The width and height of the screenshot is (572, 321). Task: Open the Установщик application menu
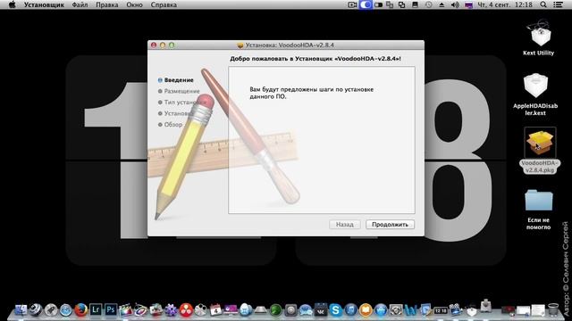point(44,4)
